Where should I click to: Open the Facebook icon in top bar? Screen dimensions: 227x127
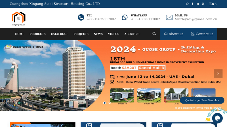(x=193, y=4)
